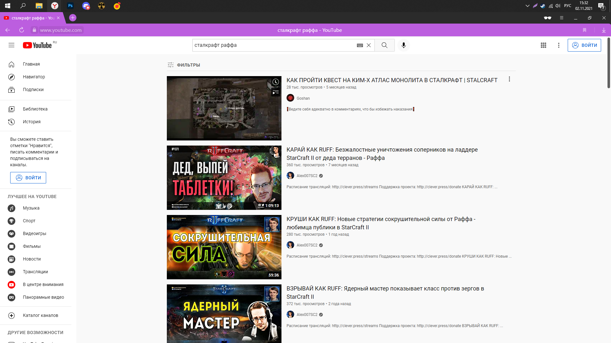Open browser downloads arrow icon
This screenshot has width=611, height=343.
pos(604,30)
